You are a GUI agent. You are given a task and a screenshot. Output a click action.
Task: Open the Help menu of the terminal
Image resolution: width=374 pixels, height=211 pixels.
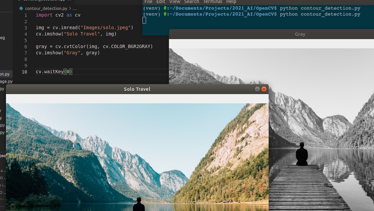(231, 2)
